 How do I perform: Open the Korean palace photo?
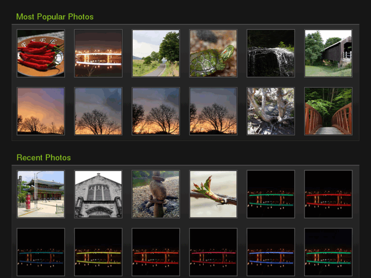coord(41,194)
